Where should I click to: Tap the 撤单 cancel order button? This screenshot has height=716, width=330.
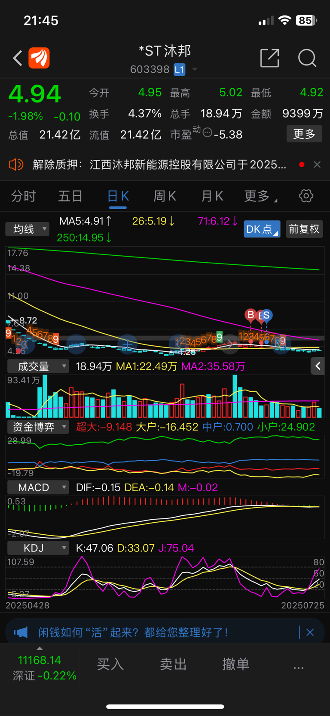(x=236, y=664)
